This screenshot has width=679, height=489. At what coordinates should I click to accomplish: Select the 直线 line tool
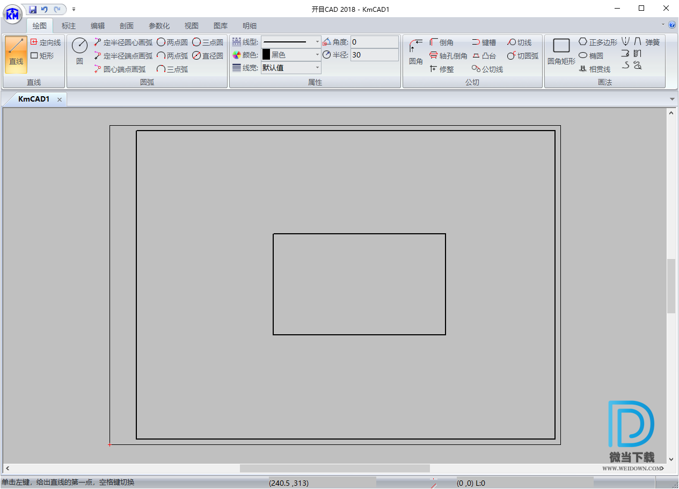tap(16, 55)
